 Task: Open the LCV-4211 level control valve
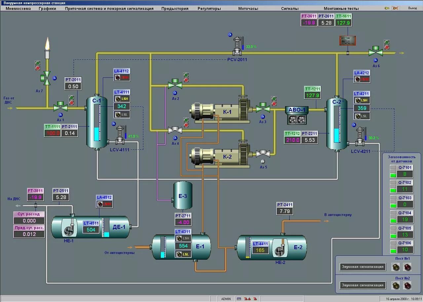(x=360, y=137)
